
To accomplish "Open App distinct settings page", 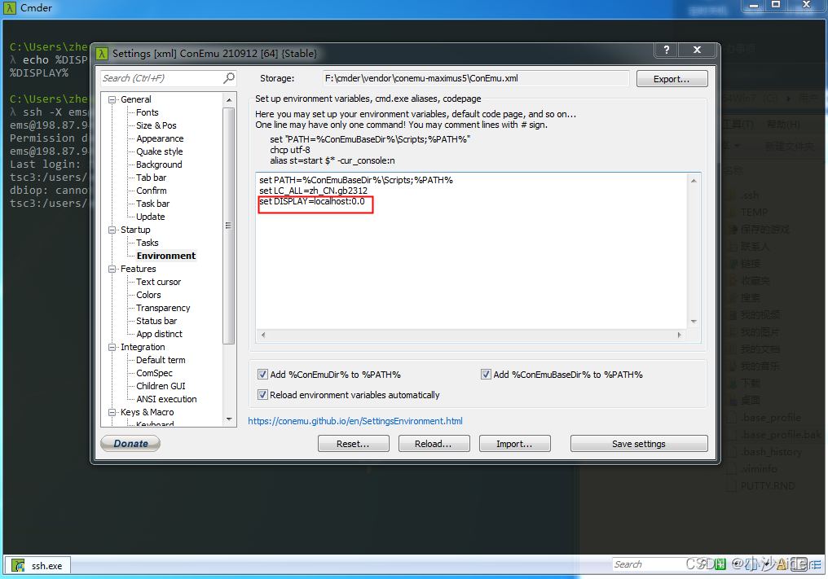I will (x=159, y=334).
